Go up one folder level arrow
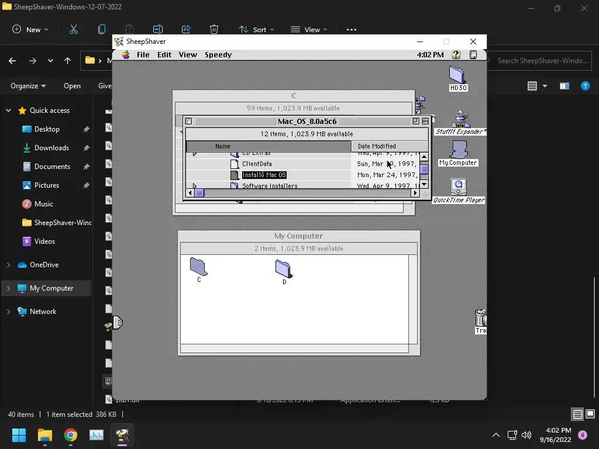This screenshot has width=599, height=449. tap(68, 61)
